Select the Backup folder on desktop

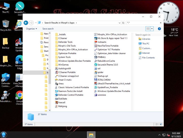(x=6, y=43)
